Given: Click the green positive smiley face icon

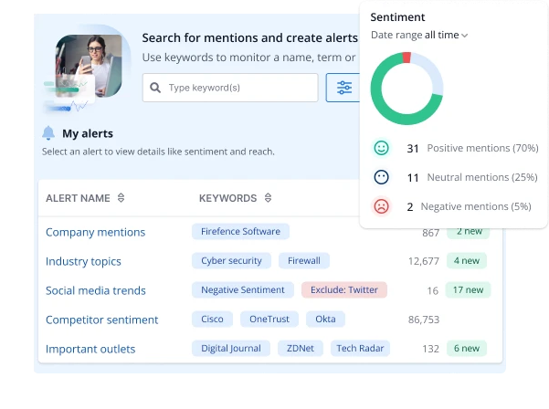Looking at the screenshot, I should pos(382,148).
